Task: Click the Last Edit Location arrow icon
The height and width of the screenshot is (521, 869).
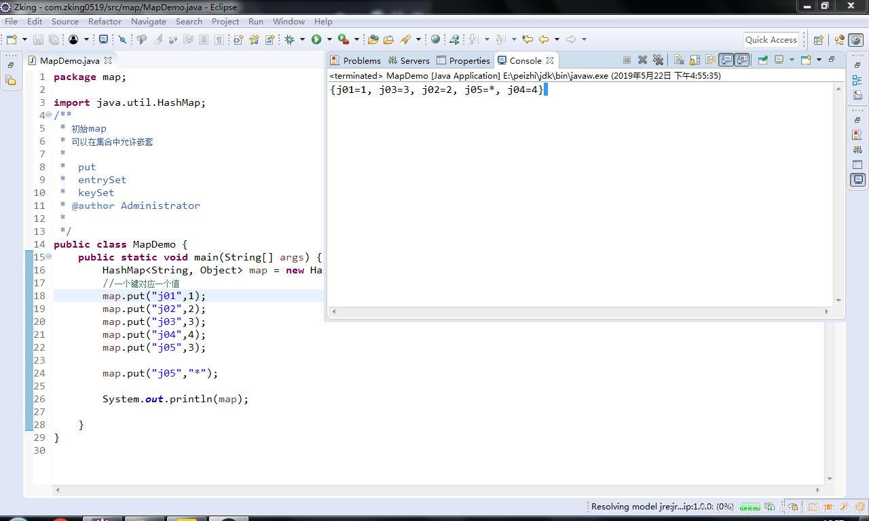Action: (x=527, y=39)
